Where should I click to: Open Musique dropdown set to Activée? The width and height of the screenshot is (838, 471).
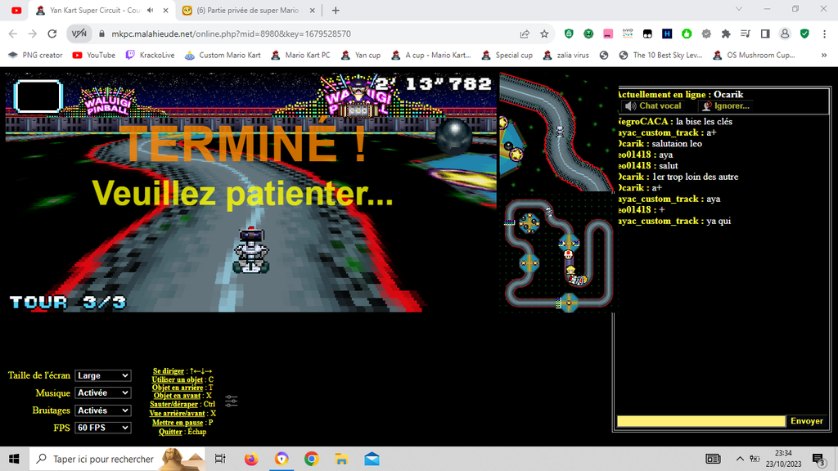[x=102, y=392]
